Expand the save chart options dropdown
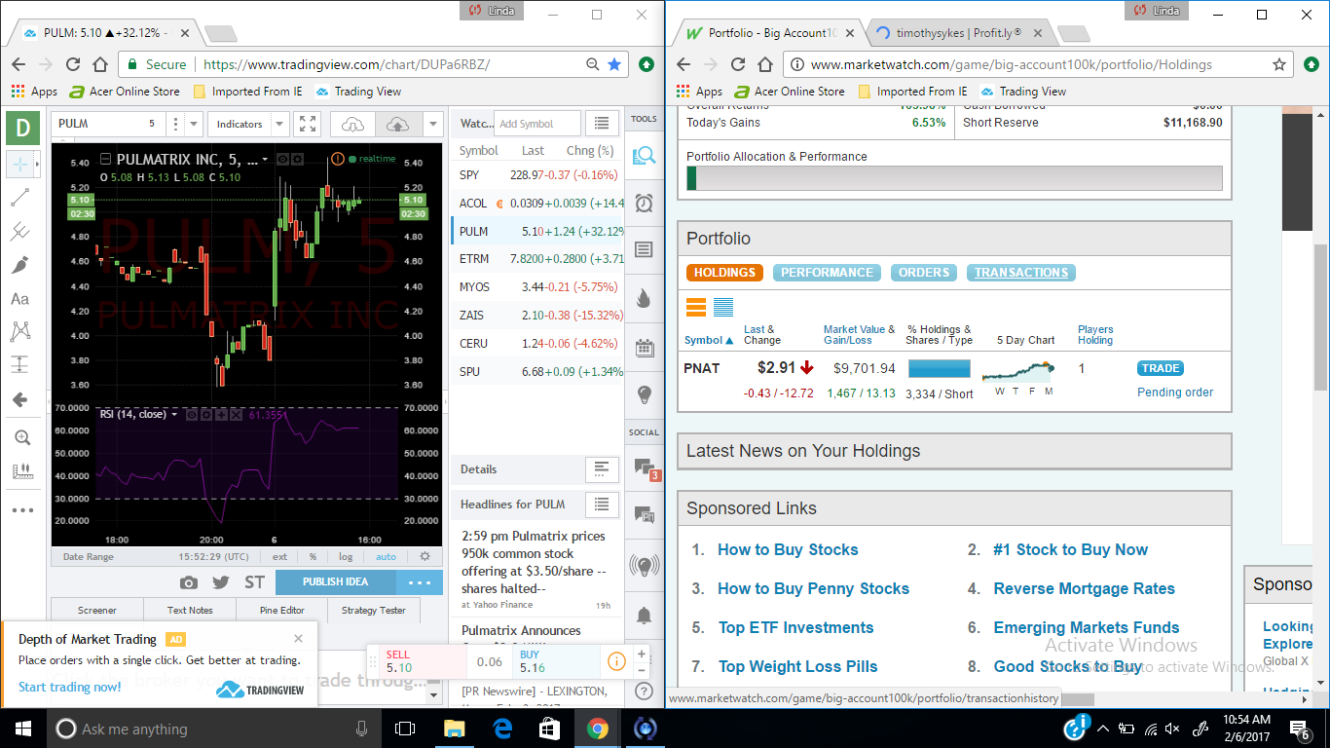Image resolution: width=1330 pixels, height=748 pixels. pyautogui.click(x=433, y=124)
